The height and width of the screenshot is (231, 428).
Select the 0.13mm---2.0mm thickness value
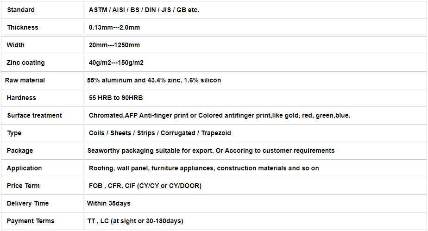click(114, 28)
